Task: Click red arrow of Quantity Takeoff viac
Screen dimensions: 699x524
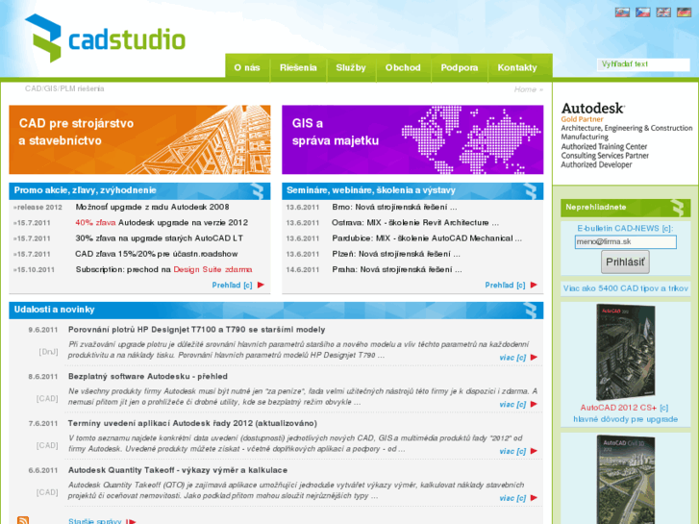Action: tap(534, 498)
